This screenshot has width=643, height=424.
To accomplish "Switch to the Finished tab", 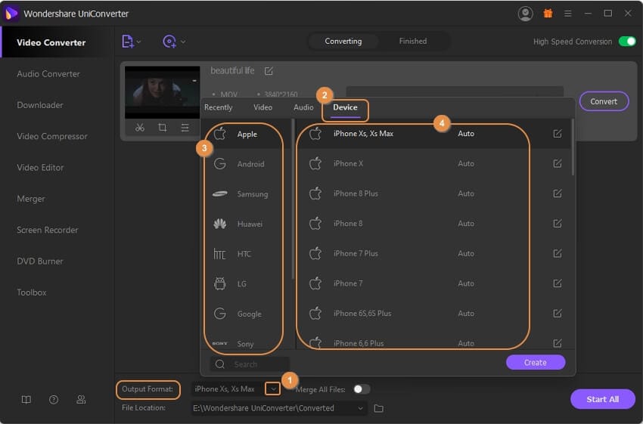I will [x=413, y=41].
